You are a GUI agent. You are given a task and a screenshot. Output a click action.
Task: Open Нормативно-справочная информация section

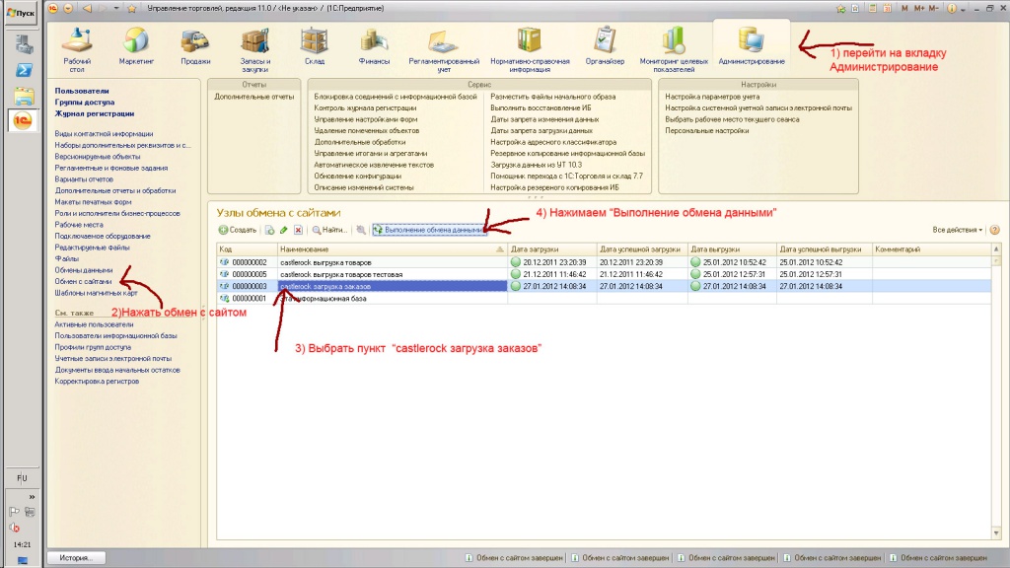(x=530, y=49)
